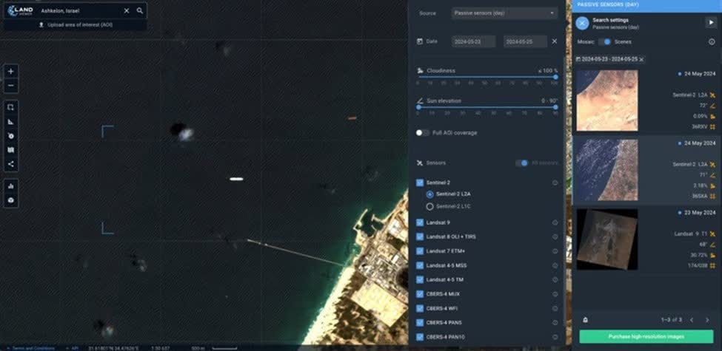
Task: Click the Cloudiness slider handle
Action: tap(555, 77)
